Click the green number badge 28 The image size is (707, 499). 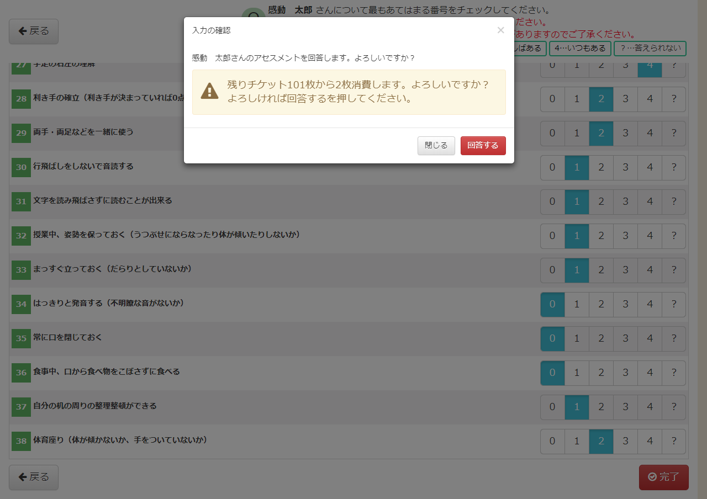(x=21, y=99)
